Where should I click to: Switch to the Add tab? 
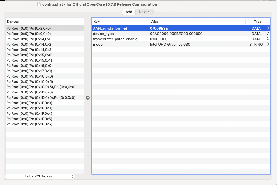click(x=129, y=12)
